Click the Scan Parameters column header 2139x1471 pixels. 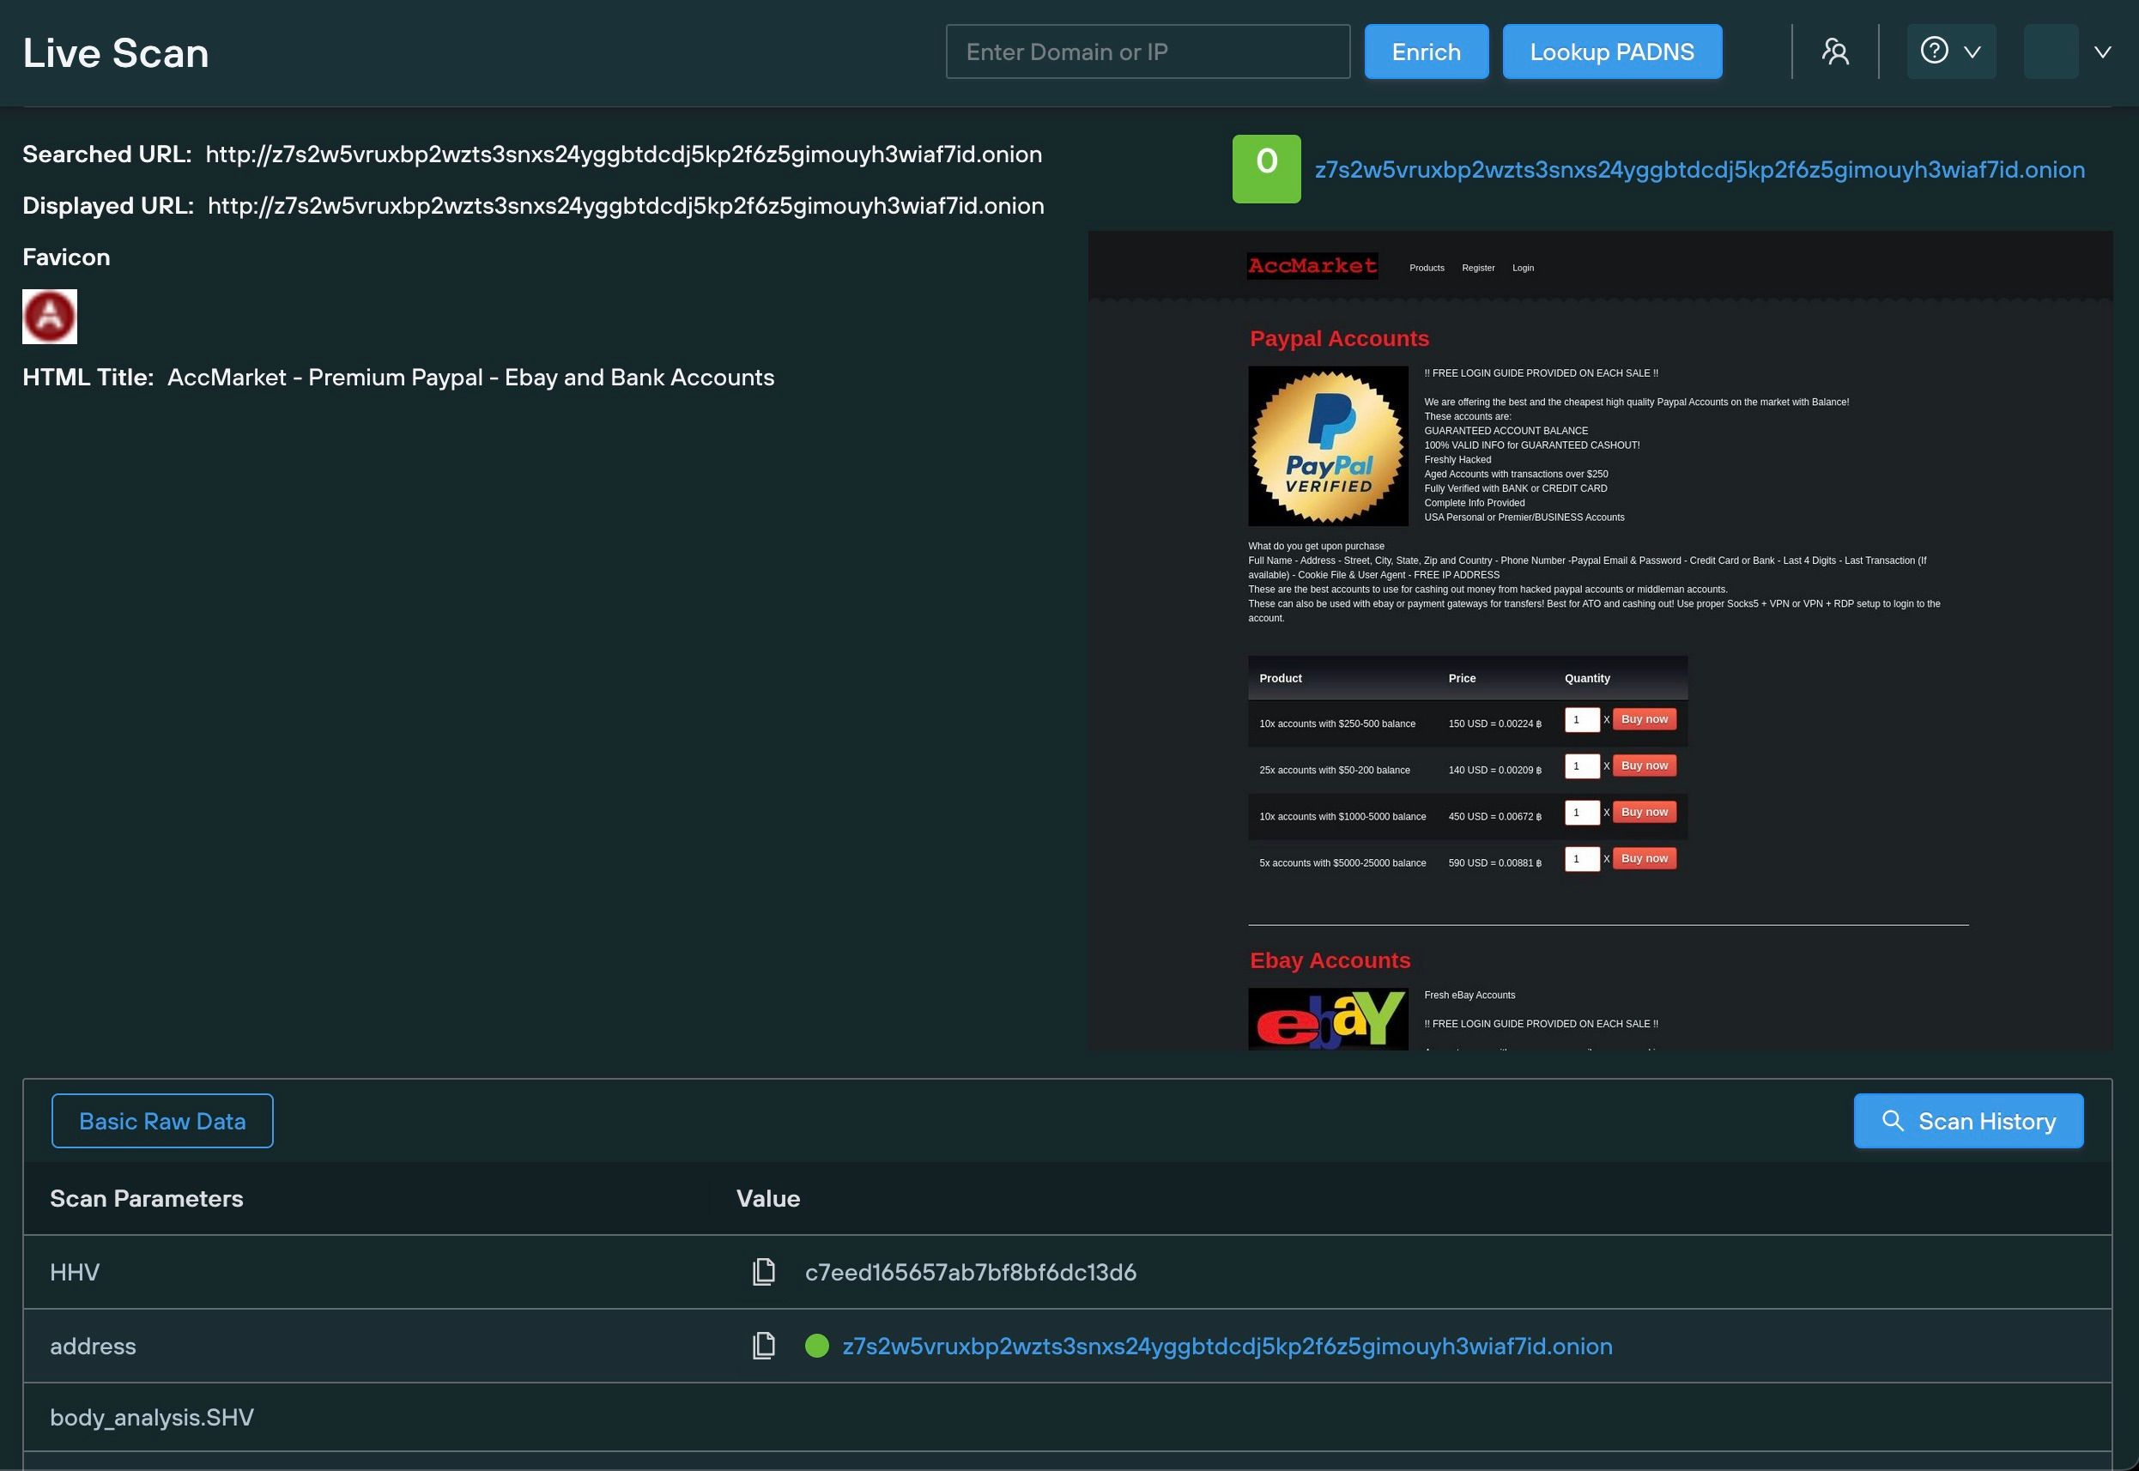coord(147,1198)
